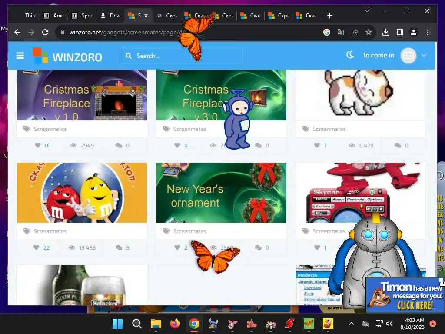Open the user avatar icon
This screenshot has height=334, width=445.
click(x=408, y=55)
